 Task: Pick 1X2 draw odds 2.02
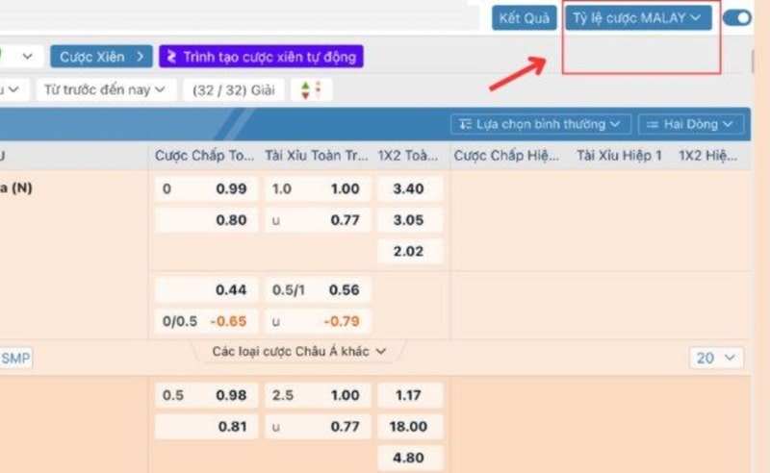pyautogui.click(x=410, y=251)
